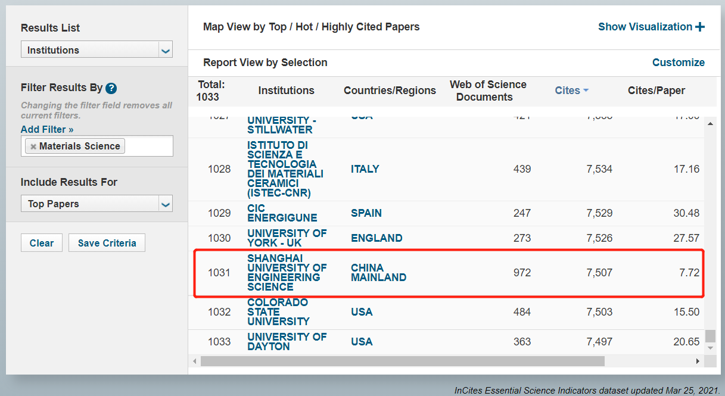Click the vertical scrollbar up arrow
The image size is (725, 396).
(710, 124)
